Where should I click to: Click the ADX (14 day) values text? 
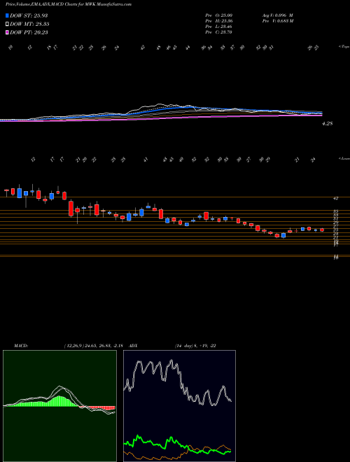(x=194, y=346)
